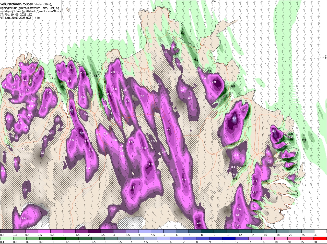Select upper legend lavender swatch between 4 and 4.5
This screenshot has width=327, height=244.
145,231
